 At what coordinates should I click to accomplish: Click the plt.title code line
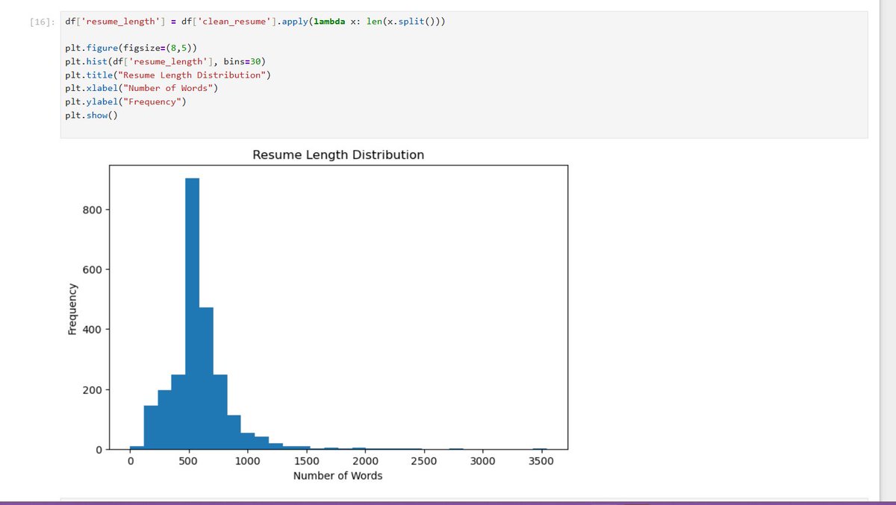[168, 75]
